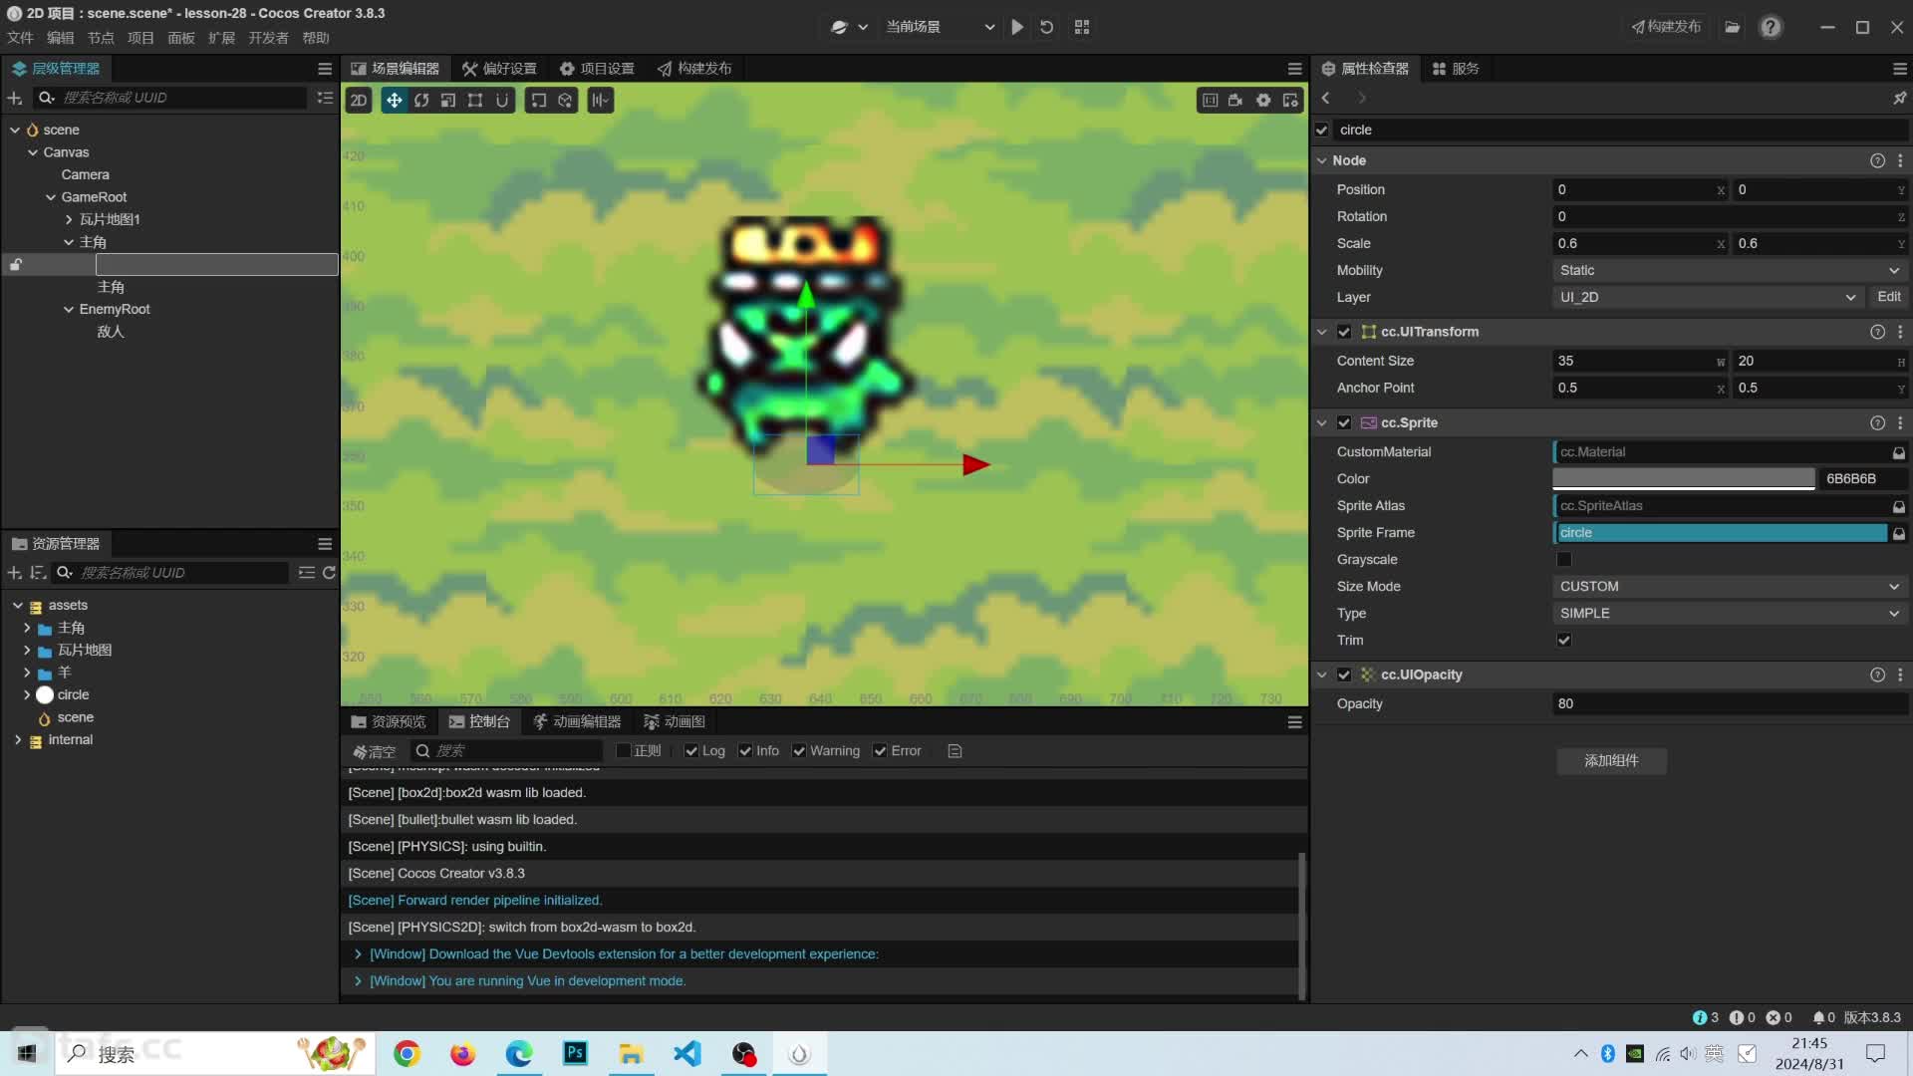Click the 添加组件 button
The image size is (1913, 1076).
point(1611,760)
